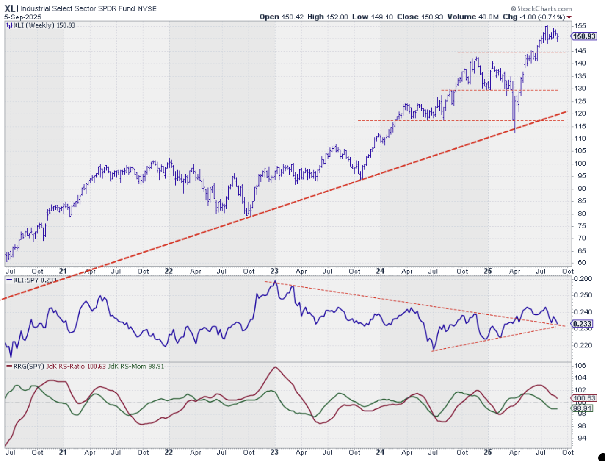
Task: Click the maroon RRG(SPY) legend line marker
Action: (x=9, y=366)
